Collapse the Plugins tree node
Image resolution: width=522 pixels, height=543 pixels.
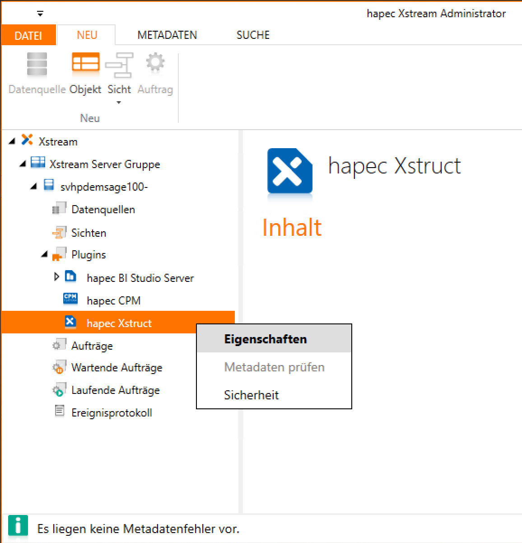[44, 255]
